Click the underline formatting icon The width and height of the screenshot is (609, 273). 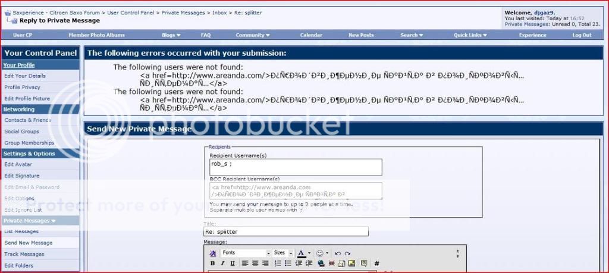(x=232, y=263)
